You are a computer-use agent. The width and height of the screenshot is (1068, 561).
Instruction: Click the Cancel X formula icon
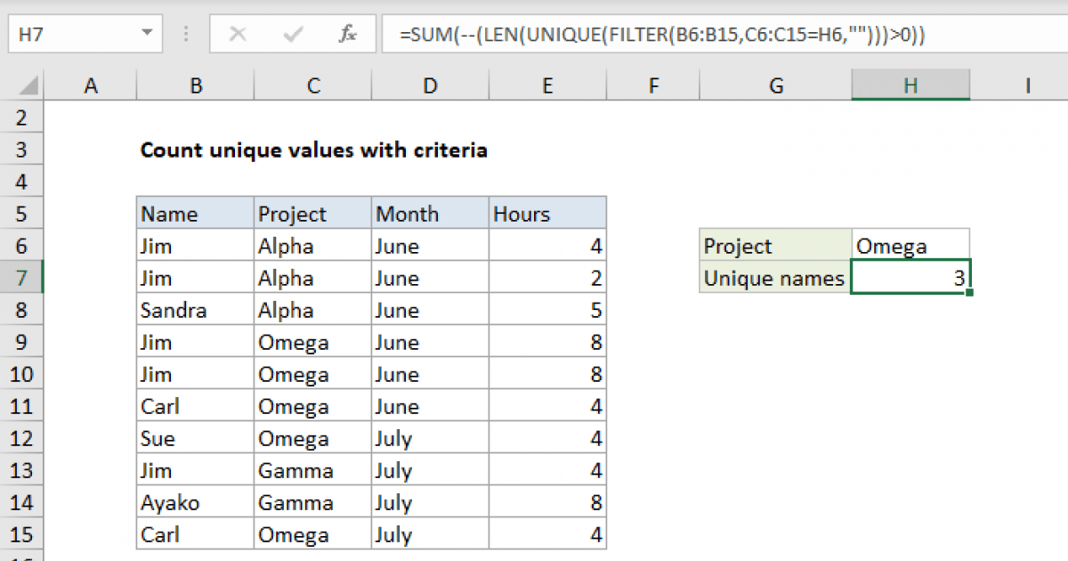[x=238, y=35]
